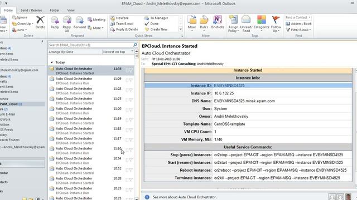Open the Folder ribbon tab

[55, 11]
